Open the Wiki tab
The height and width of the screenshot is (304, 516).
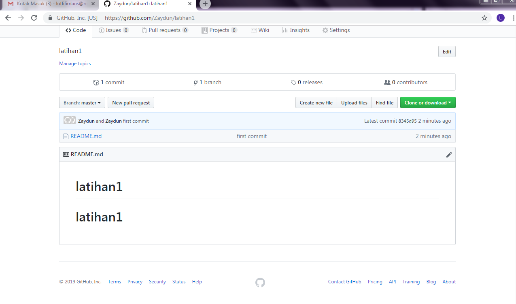click(x=260, y=30)
